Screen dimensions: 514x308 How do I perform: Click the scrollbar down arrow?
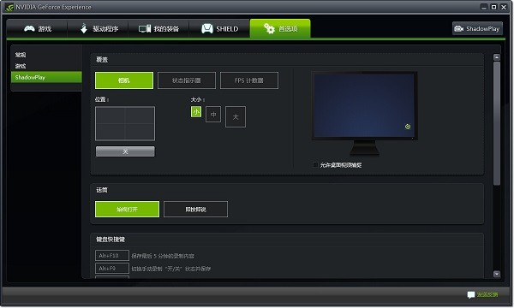497,274
